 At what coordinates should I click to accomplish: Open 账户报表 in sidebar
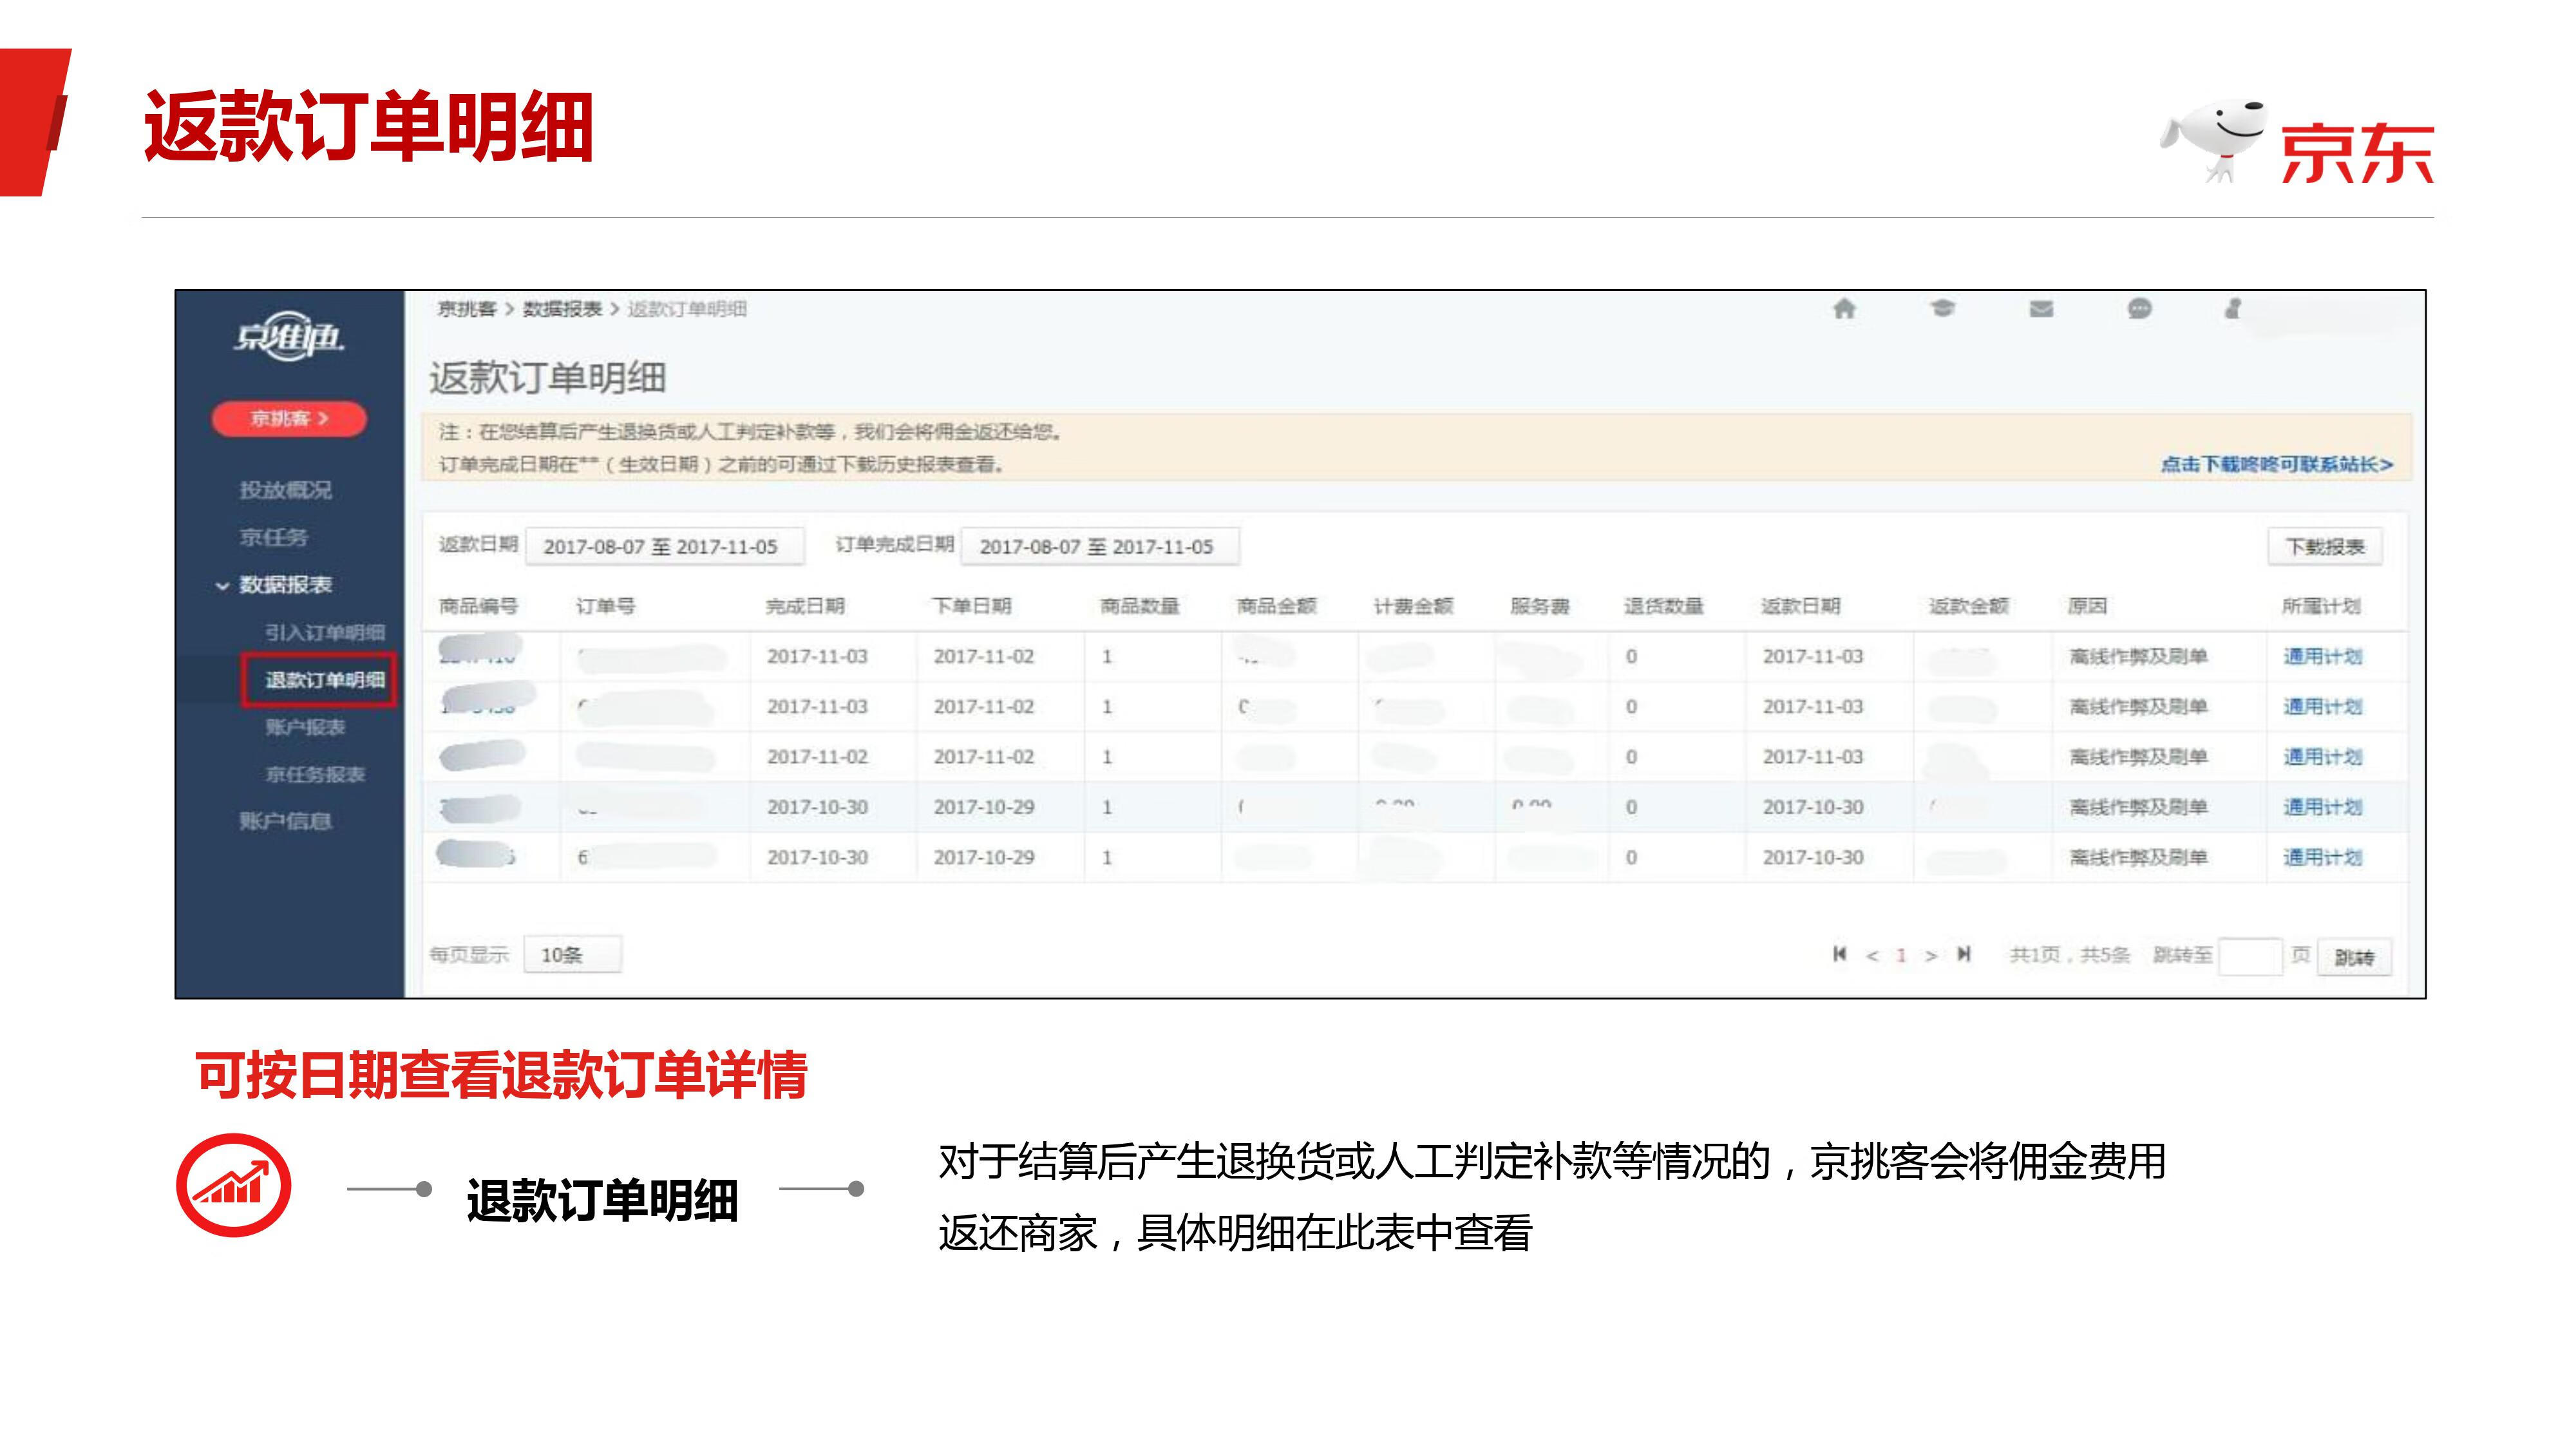click(305, 727)
